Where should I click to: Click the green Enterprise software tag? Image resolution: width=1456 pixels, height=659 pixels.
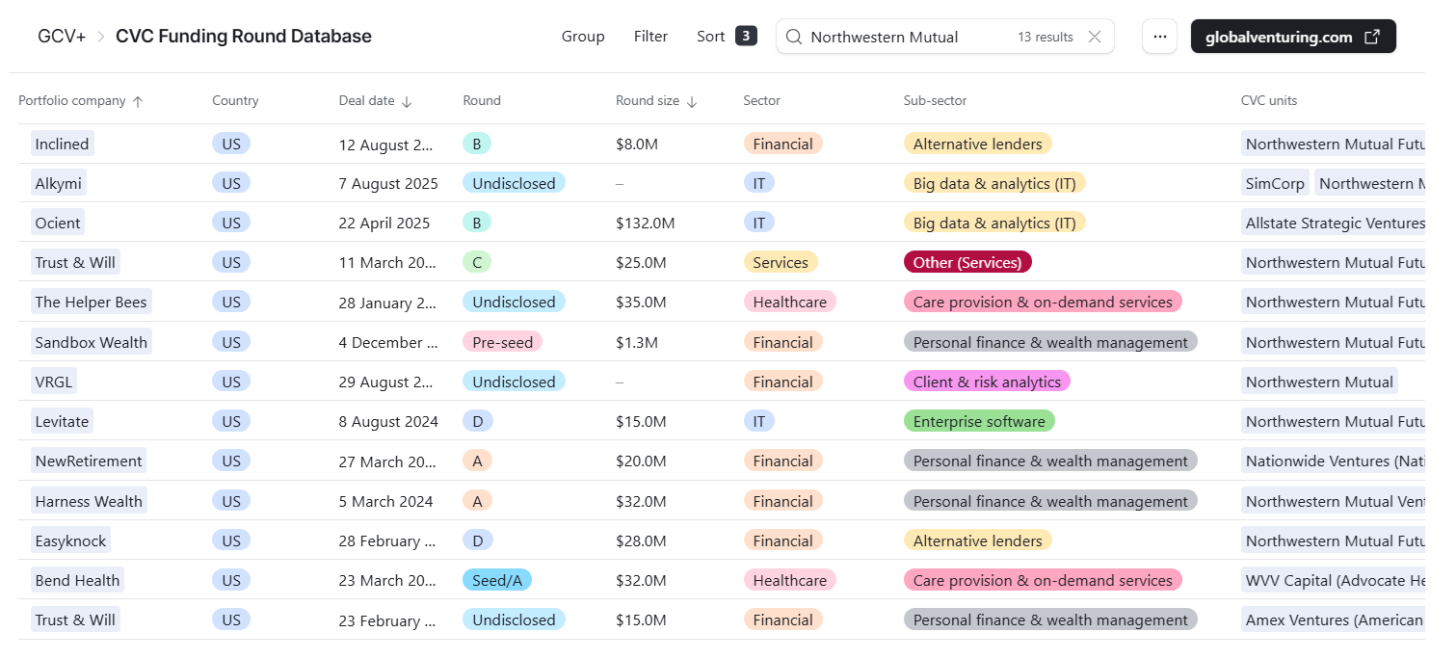tap(978, 421)
